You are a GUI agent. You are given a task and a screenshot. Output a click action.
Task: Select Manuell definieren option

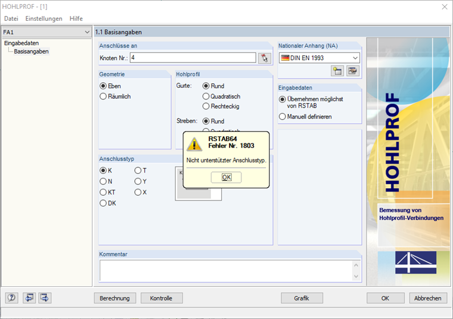click(x=305, y=117)
